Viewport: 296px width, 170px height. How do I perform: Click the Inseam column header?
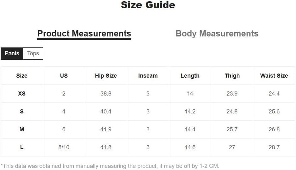(148, 76)
